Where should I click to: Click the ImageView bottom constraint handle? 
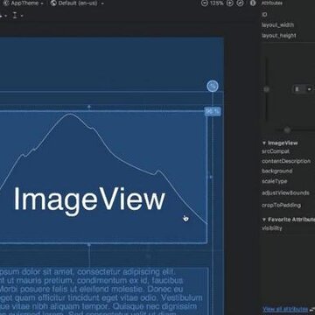tap(89, 244)
